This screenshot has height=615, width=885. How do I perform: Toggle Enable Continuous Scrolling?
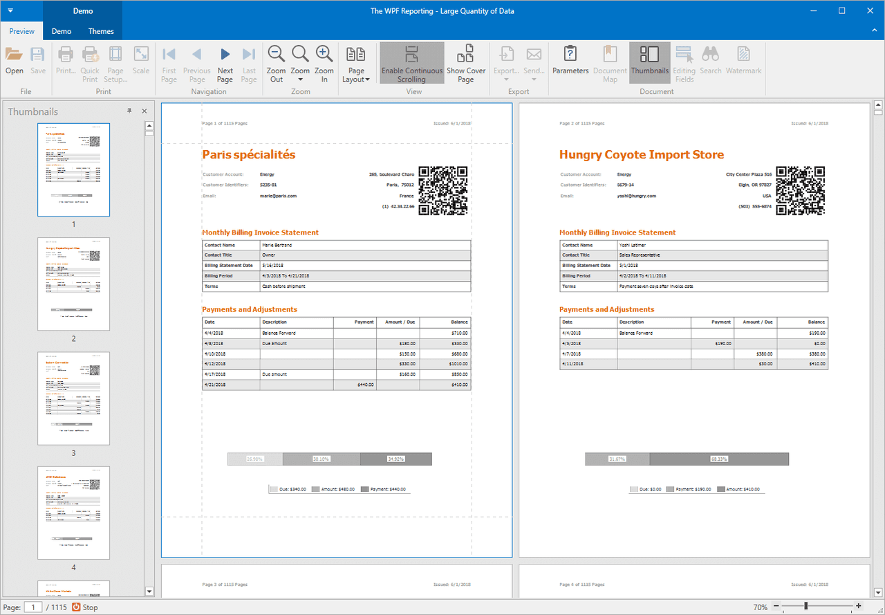tap(412, 62)
